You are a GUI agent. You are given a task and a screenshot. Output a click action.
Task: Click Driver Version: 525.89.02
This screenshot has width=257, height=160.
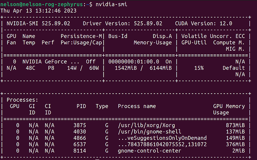tap(123, 23)
